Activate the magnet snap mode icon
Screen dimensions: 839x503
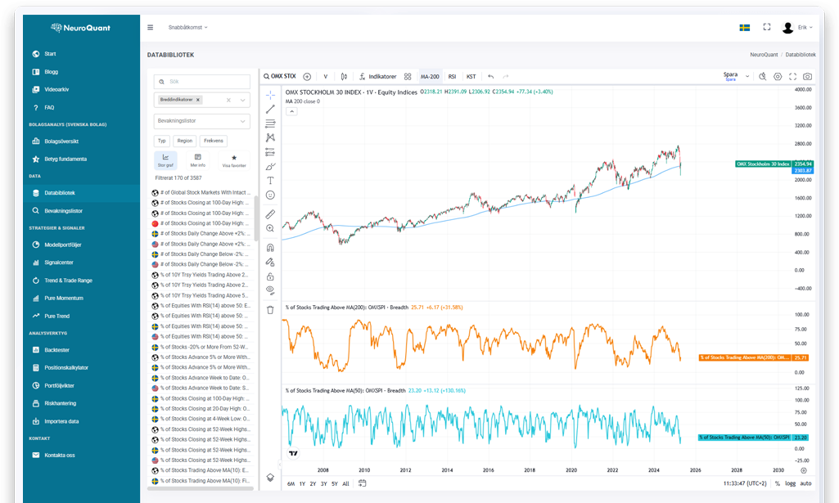click(270, 247)
